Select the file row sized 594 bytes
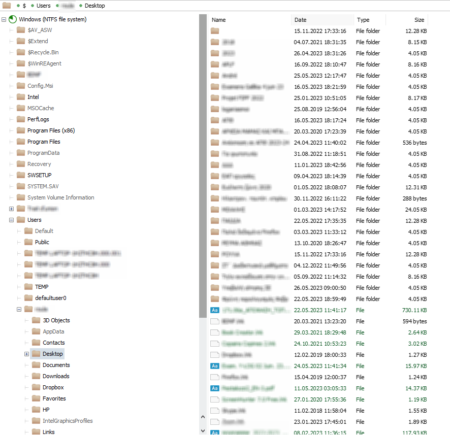This screenshot has width=450, height=435. 318,321
